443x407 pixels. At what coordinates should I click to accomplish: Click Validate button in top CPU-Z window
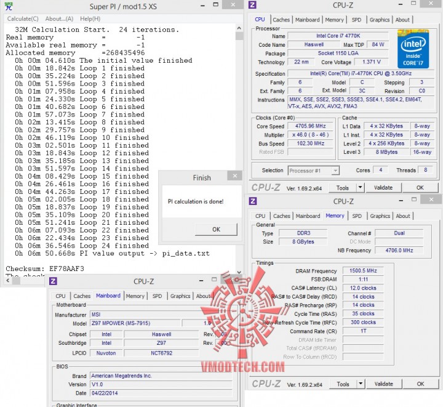coord(383,188)
